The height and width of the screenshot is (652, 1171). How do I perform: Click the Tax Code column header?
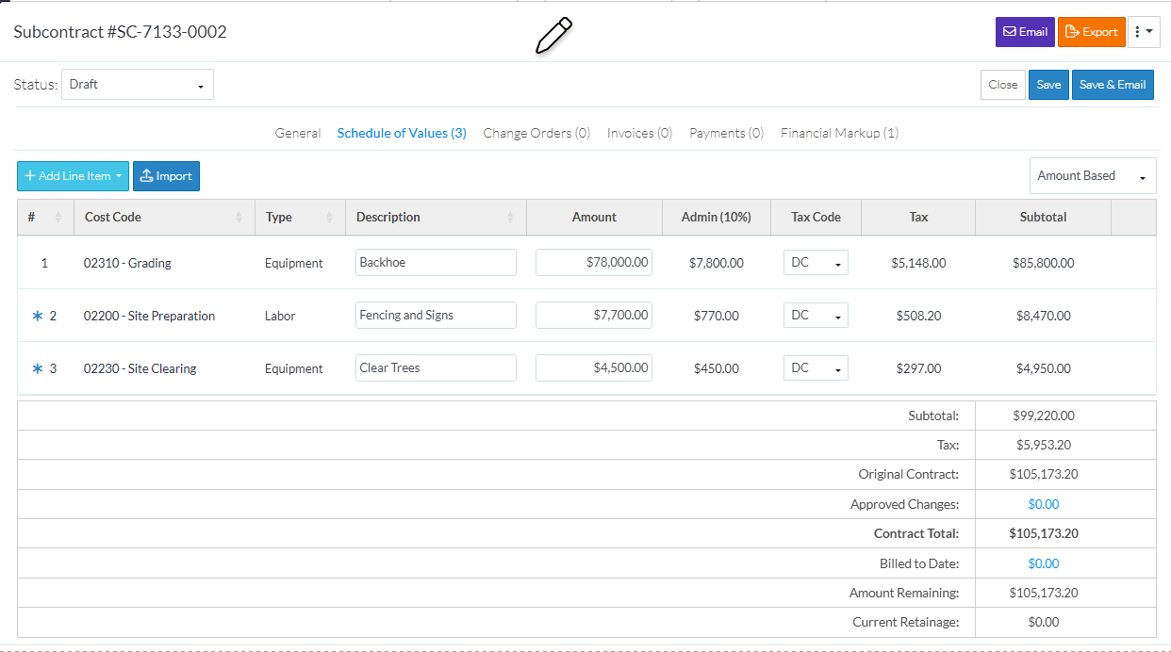click(816, 217)
